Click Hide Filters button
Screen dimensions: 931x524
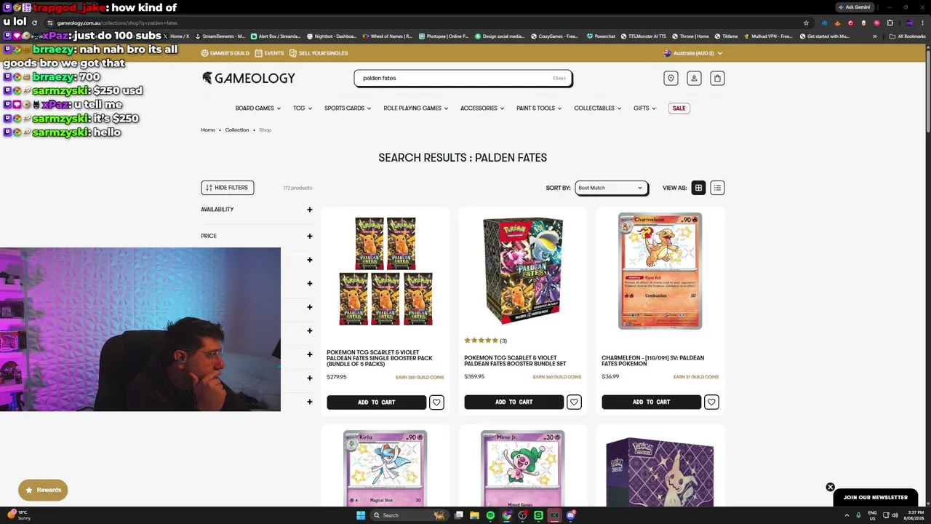pos(227,188)
